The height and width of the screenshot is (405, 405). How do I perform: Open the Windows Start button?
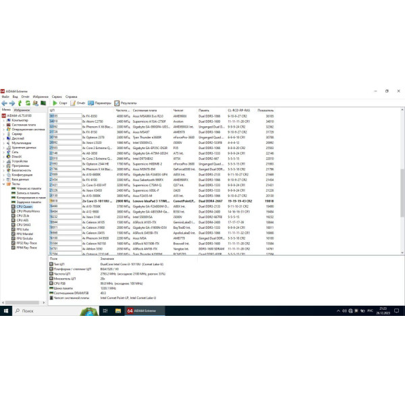click(x=6, y=310)
